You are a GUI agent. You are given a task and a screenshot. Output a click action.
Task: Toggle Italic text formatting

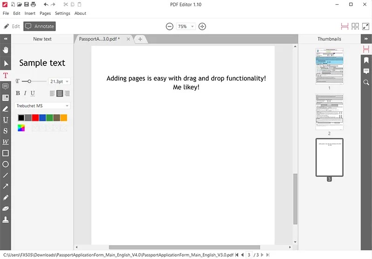click(25, 93)
